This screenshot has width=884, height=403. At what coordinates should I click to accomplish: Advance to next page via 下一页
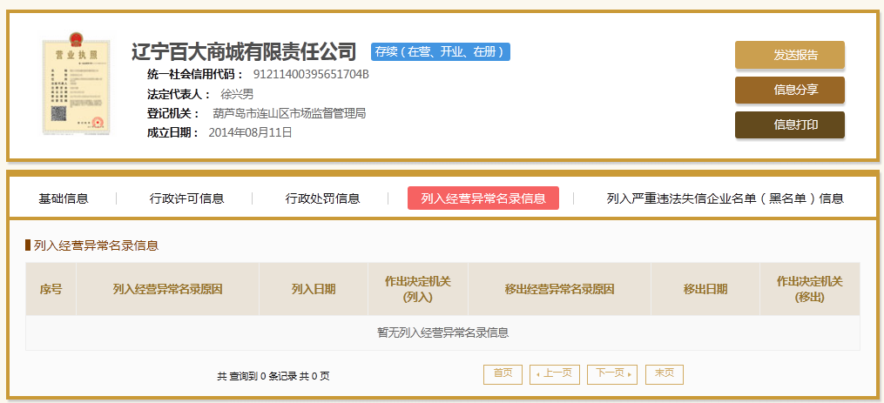coord(612,373)
